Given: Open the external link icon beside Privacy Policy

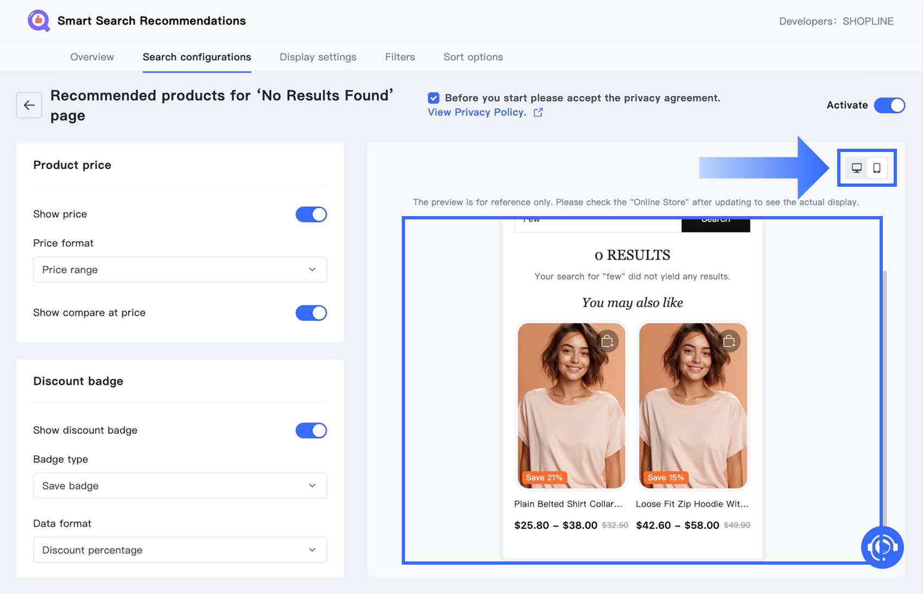Looking at the screenshot, I should 538,112.
